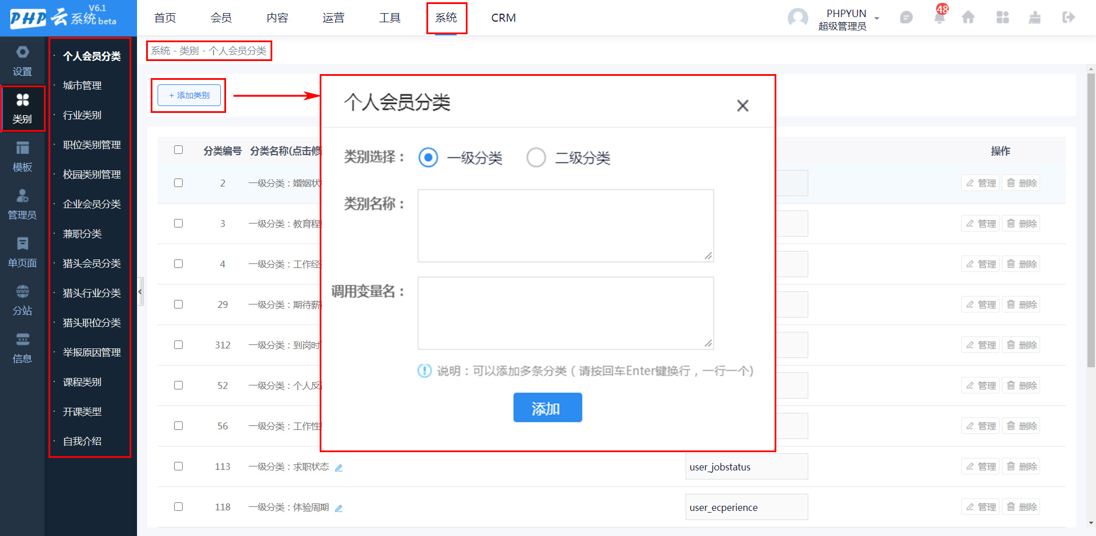Check the checkbox for row 312

click(x=178, y=345)
